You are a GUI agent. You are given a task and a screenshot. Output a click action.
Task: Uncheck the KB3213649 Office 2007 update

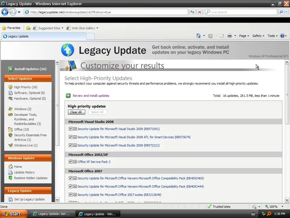[71, 195]
